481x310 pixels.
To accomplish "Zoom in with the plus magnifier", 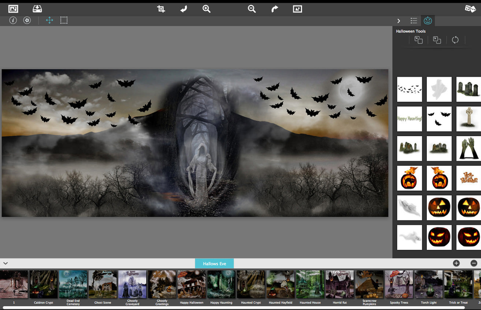I will [x=206, y=9].
